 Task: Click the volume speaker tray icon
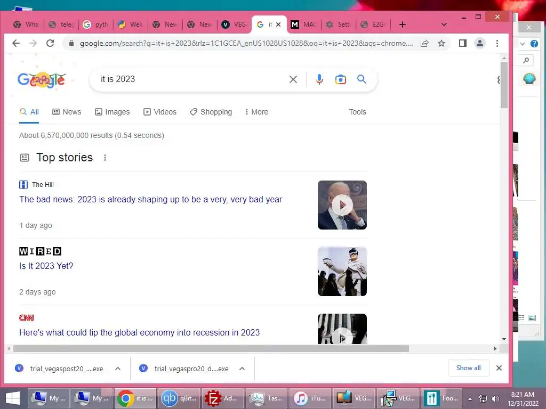pos(495,398)
